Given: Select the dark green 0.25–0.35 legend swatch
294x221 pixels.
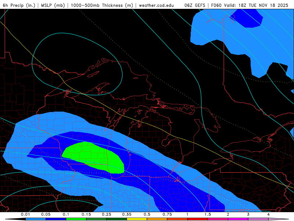Looking at the screenshot, I should coord(116,219).
